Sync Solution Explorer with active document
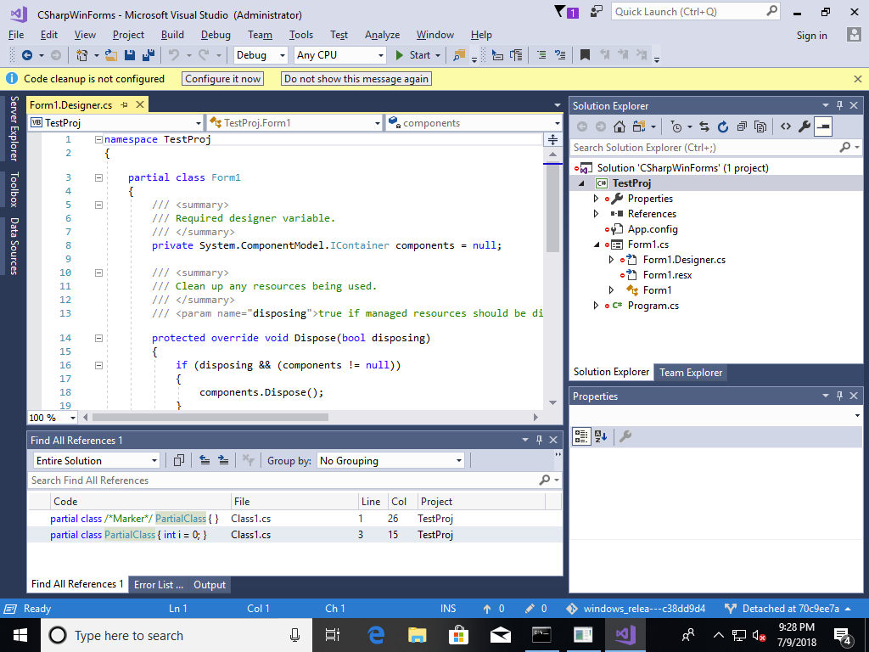The width and height of the screenshot is (869, 652). point(704,126)
